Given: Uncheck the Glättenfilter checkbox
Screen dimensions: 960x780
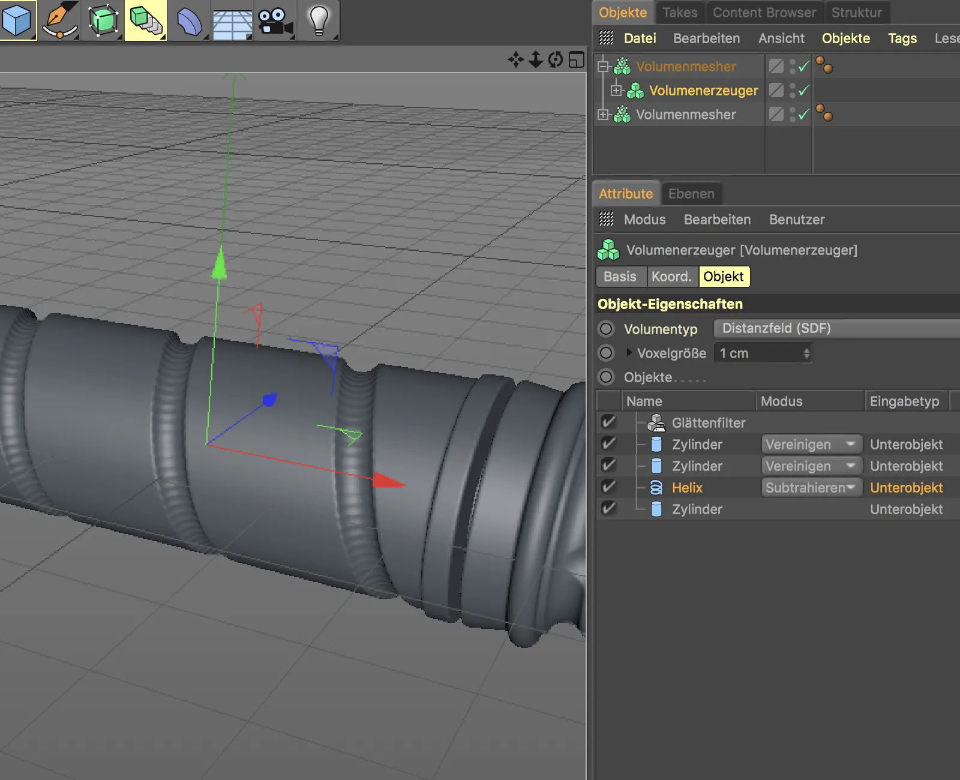Looking at the screenshot, I should [x=608, y=422].
